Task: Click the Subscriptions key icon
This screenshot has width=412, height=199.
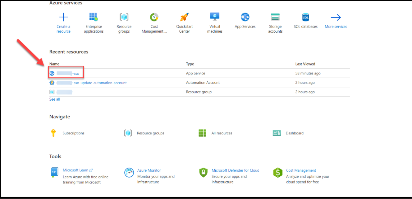Action: (x=53, y=133)
